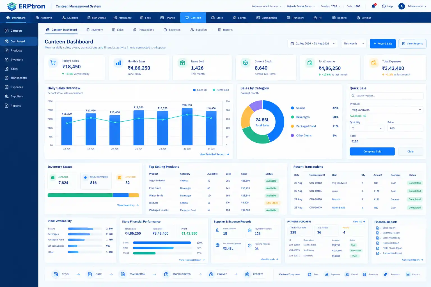
Task: Switch to the Inventory sub-tab
Action: click(95, 30)
